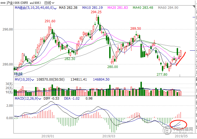Screen dimensions: 197x139
Task: Click the MACD 0.98 value
Action: [89, 99]
